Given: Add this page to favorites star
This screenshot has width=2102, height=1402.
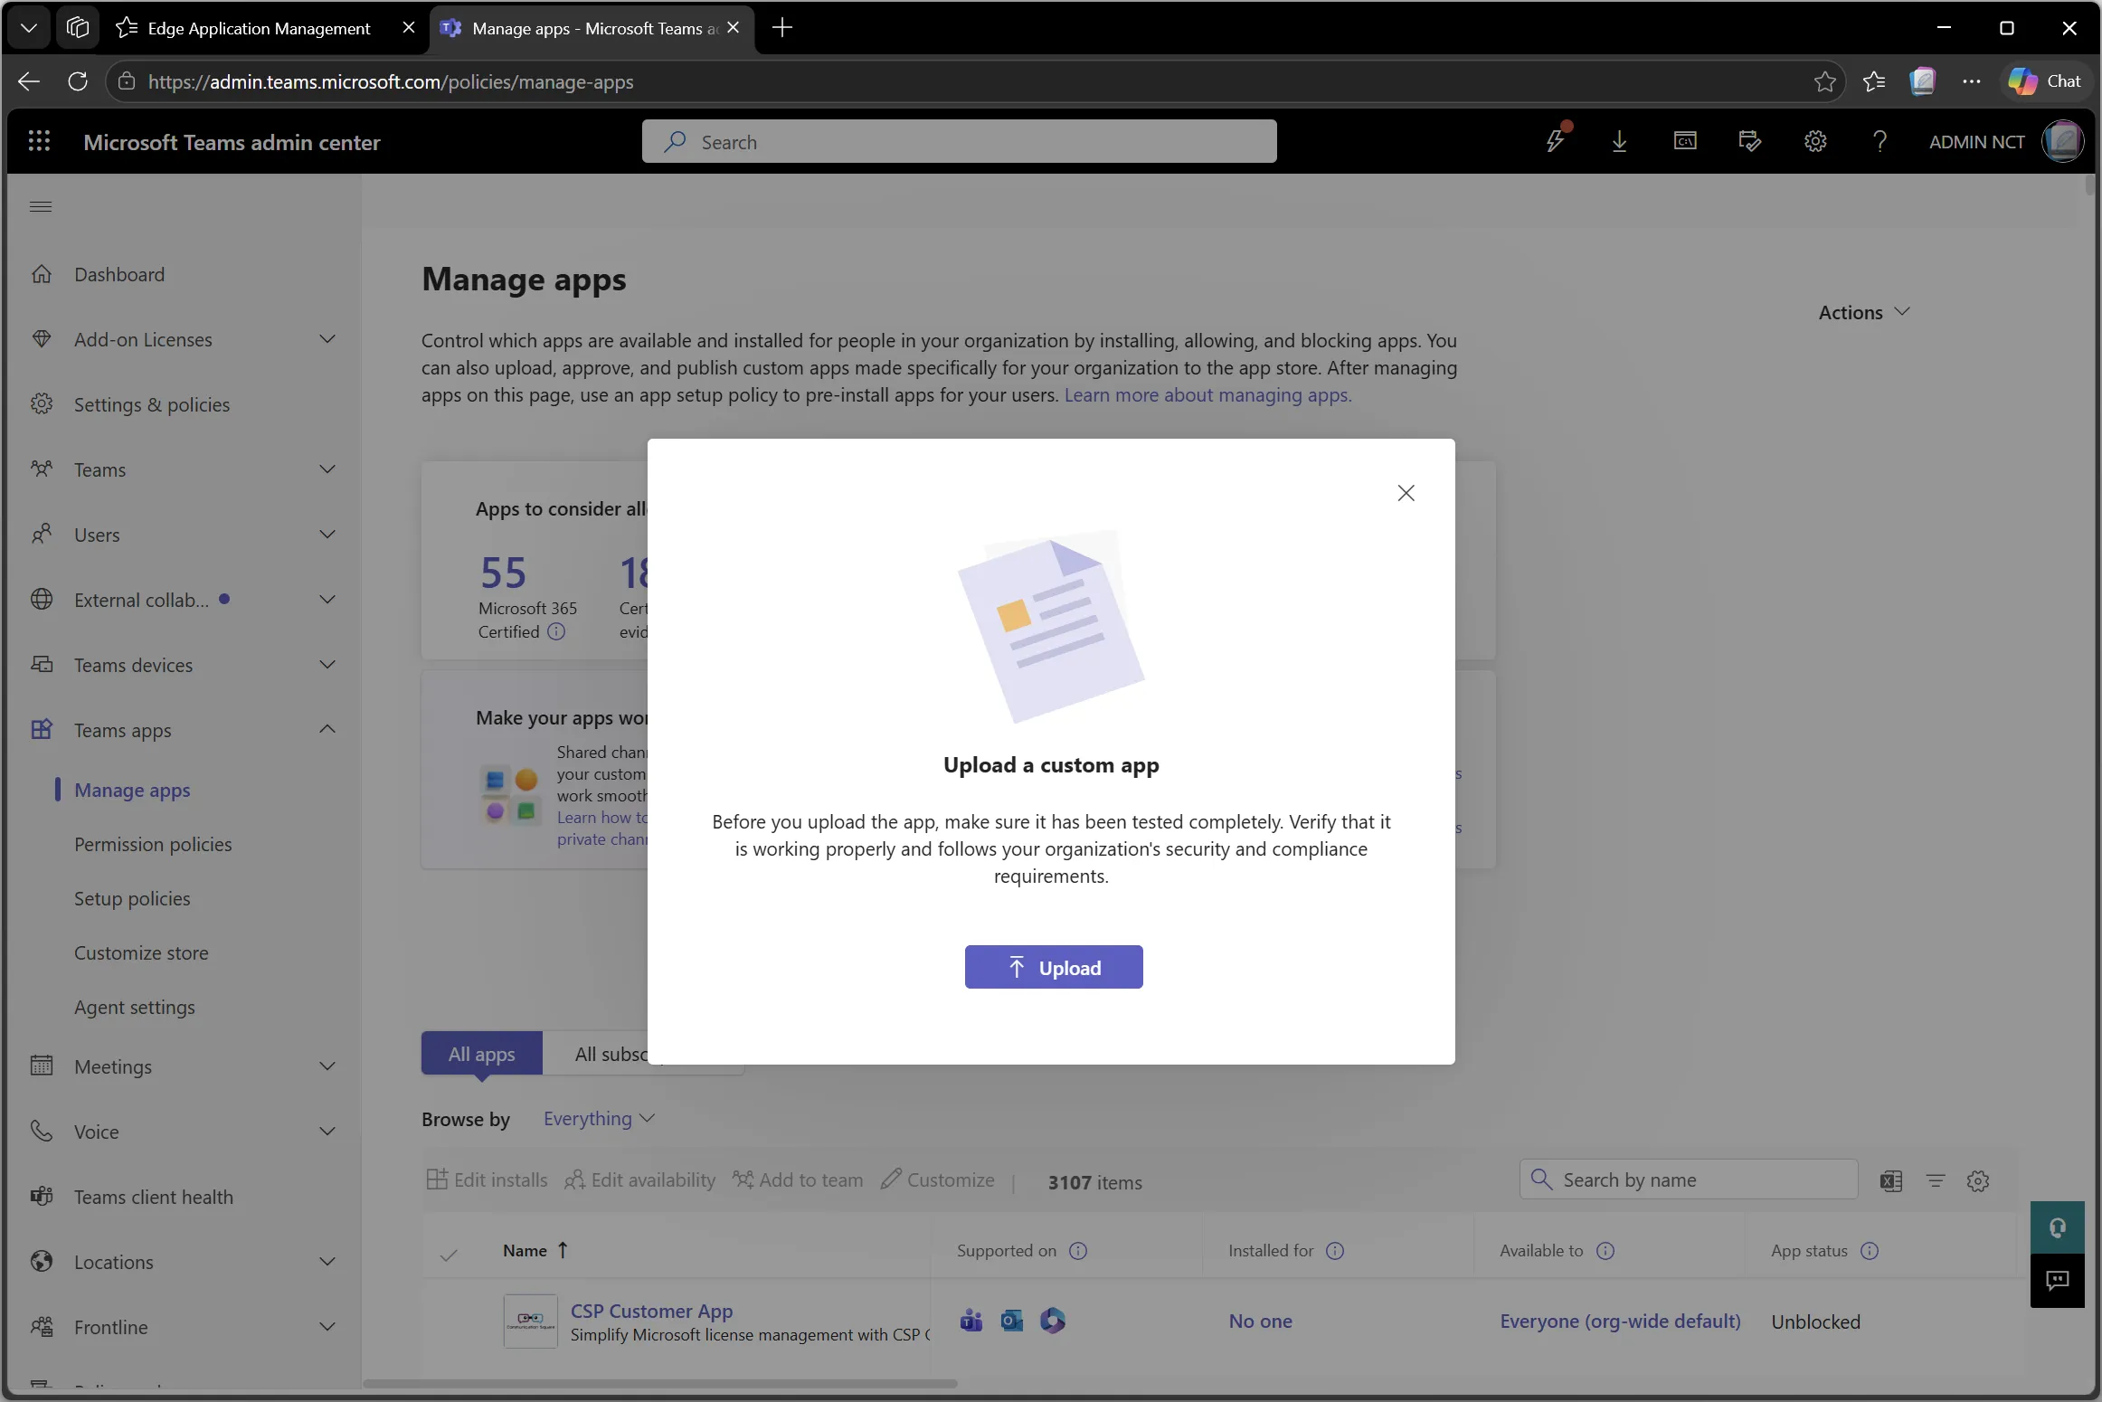Looking at the screenshot, I should click(1824, 81).
